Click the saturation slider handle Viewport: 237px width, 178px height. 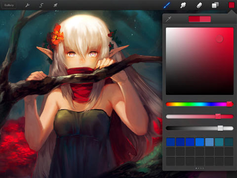[218, 116]
